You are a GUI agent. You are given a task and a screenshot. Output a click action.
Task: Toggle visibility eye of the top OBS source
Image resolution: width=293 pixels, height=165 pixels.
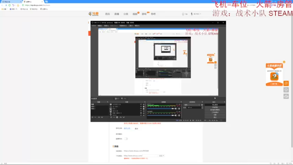click(141, 104)
